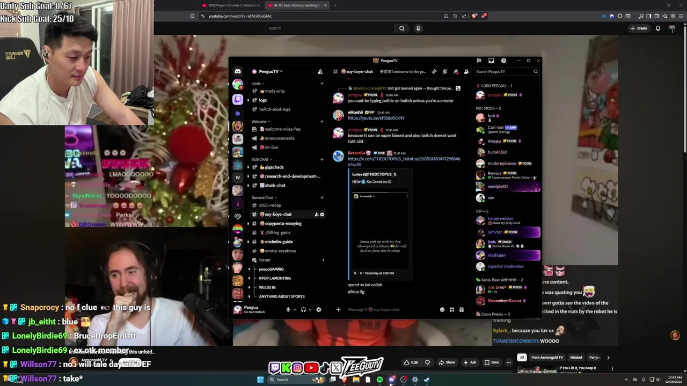Open KPOP LAMONTING forum thread
687x386 pixels.
(275, 278)
